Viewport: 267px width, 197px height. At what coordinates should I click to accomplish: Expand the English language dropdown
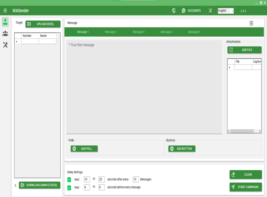(x=226, y=11)
